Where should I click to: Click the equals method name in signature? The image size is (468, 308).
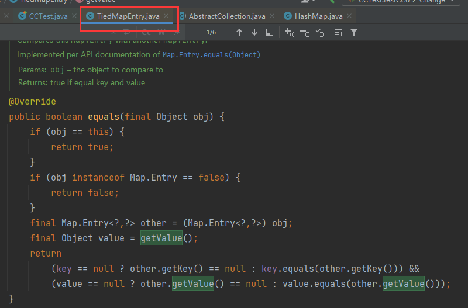click(x=104, y=116)
